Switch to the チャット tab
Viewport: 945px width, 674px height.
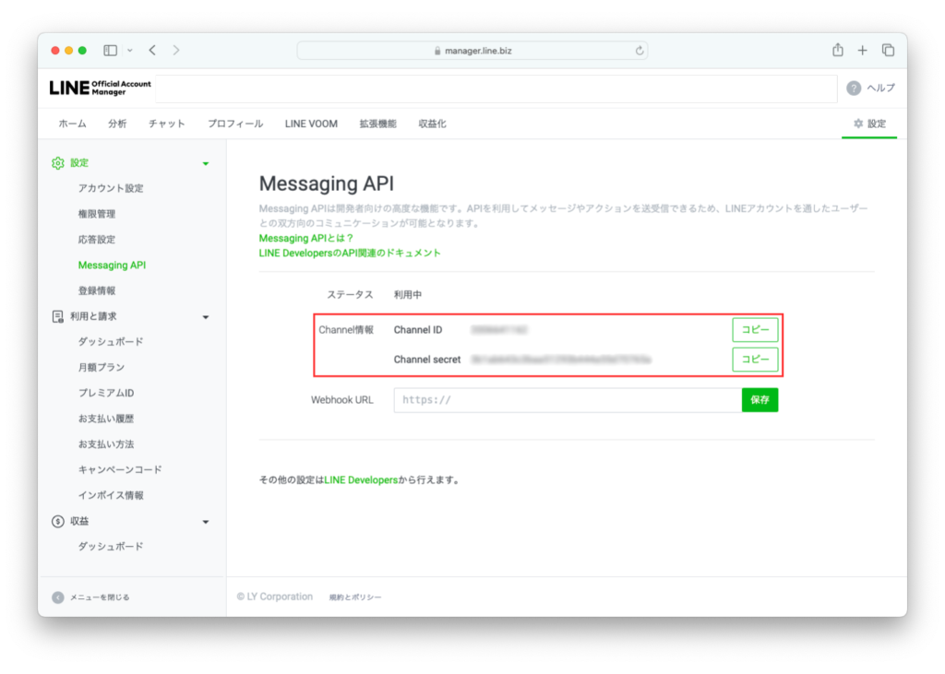167,124
